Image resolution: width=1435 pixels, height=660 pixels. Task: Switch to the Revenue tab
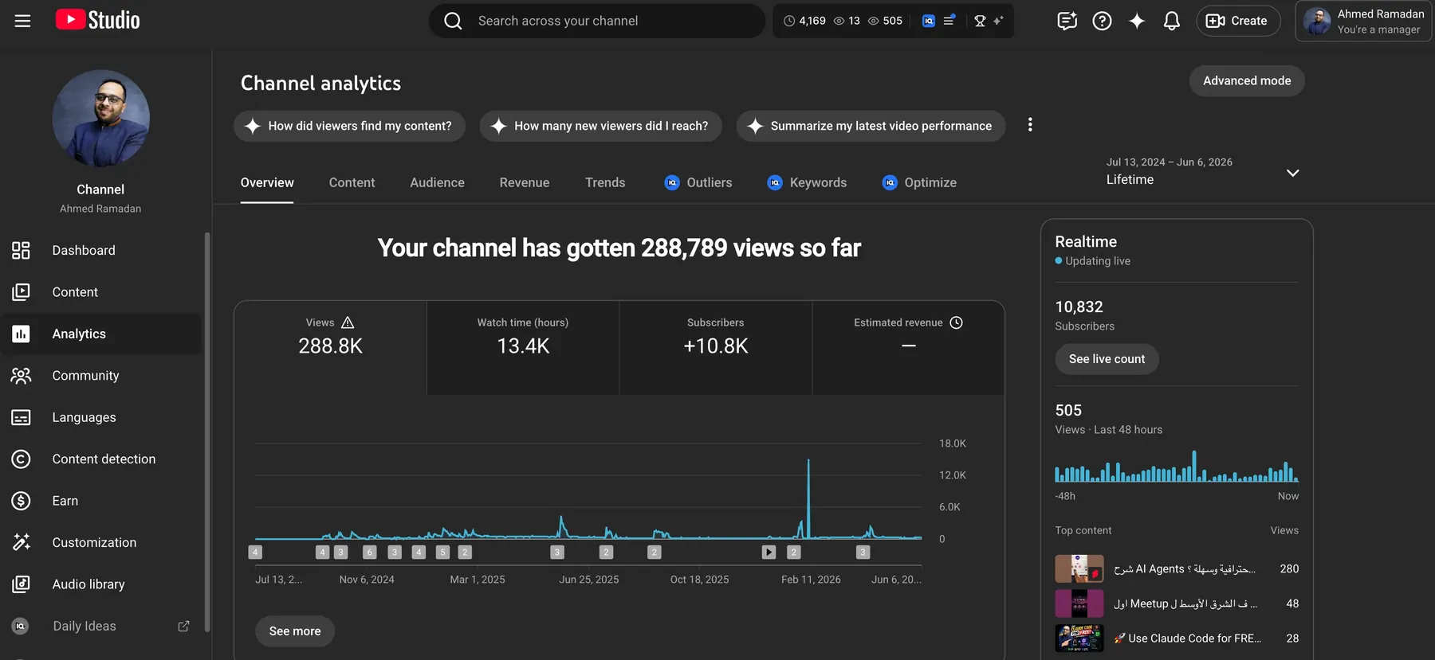coord(525,182)
